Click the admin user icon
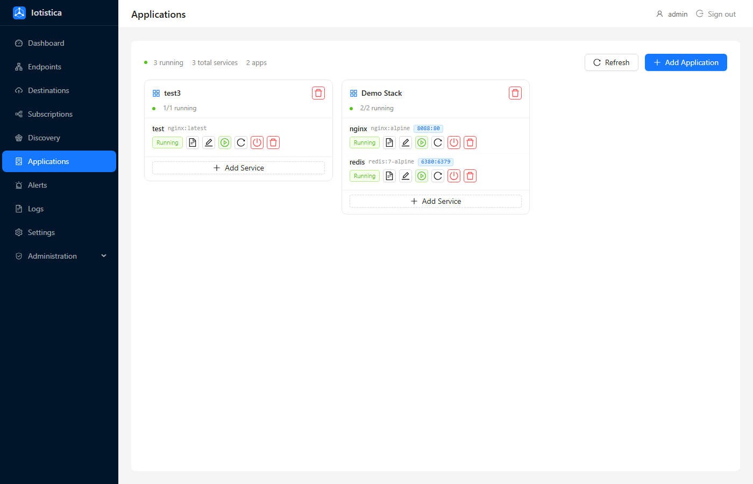 (659, 14)
